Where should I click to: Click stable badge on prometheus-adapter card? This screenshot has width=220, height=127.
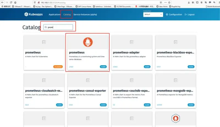147,67
